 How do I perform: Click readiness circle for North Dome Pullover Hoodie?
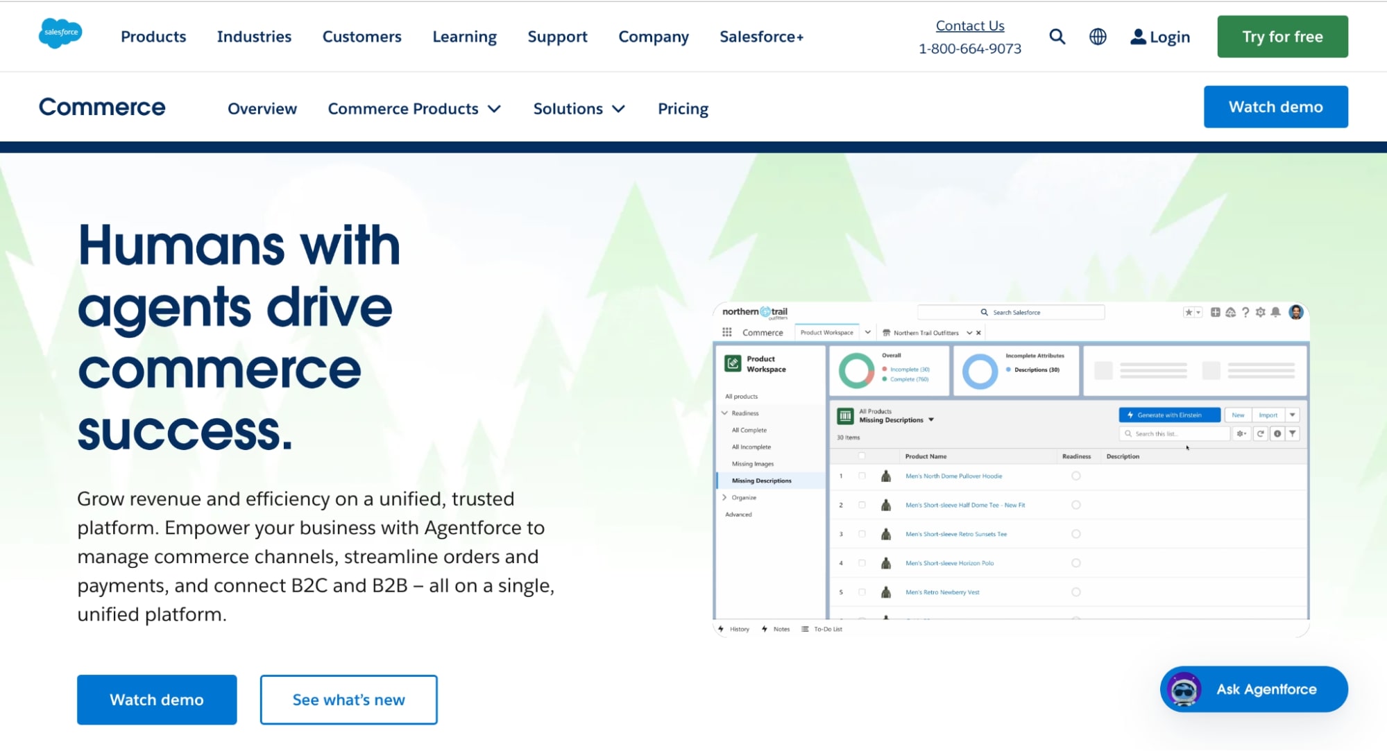1076,476
